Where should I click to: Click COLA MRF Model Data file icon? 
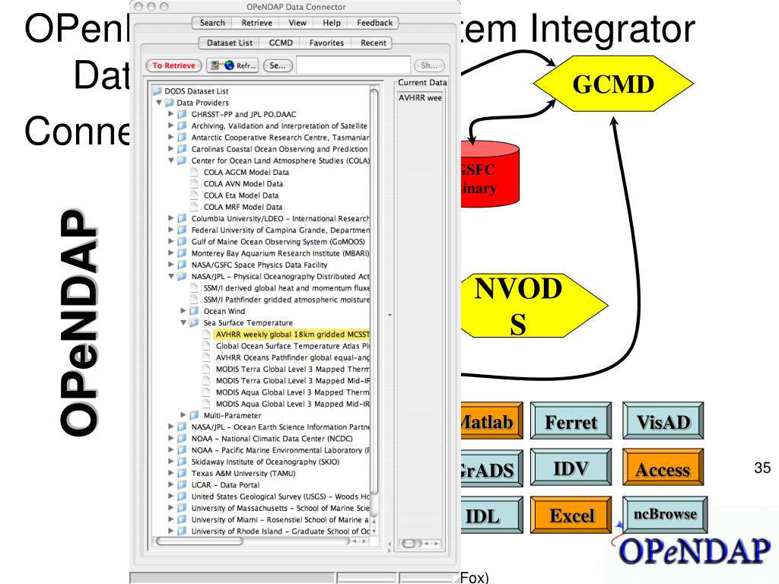pyautogui.click(x=194, y=207)
